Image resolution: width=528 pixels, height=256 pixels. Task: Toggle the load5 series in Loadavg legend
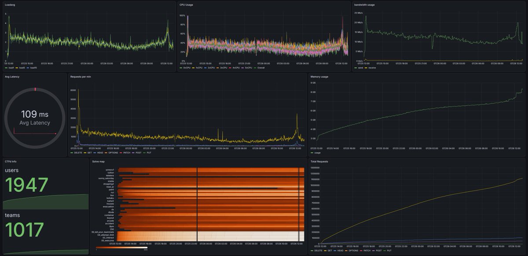pyautogui.click(x=22, y=68)
